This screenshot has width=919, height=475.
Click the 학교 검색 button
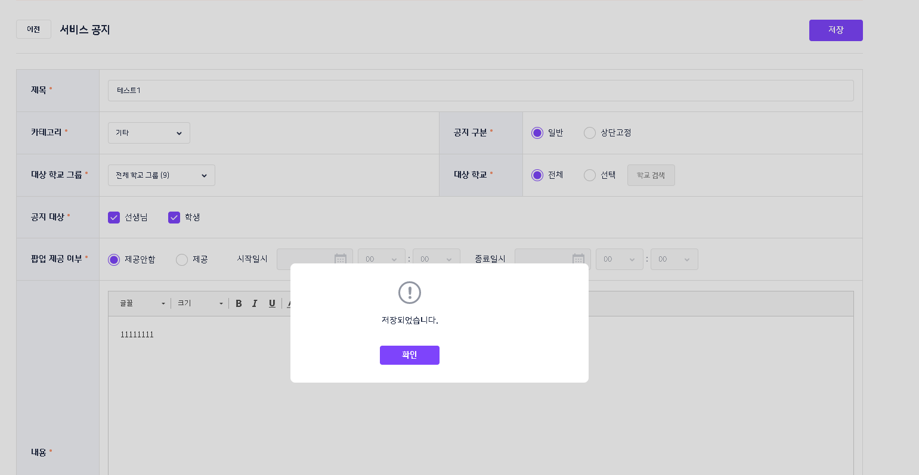coord(651,175)
